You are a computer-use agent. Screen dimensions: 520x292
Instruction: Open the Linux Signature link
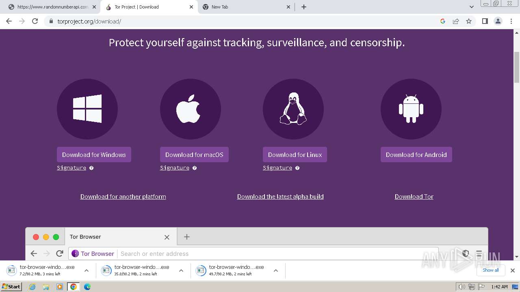277,168
